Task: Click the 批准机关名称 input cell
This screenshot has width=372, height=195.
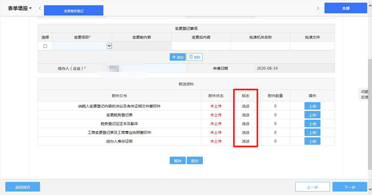Action: pyautogui.click(x=260, y=46)
